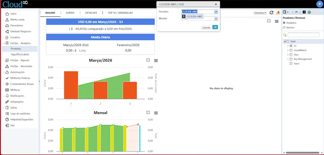The height and width of the screenshot is (155, 324).
Task: Open the empty right chart's hamburger menu
Action: 276,21
